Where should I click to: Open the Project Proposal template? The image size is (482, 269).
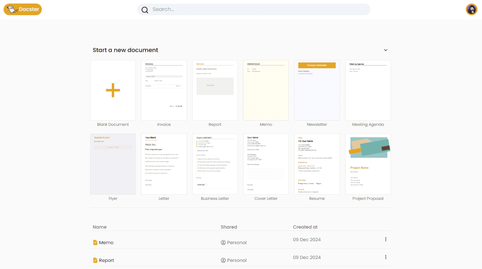tap(368, 164)
